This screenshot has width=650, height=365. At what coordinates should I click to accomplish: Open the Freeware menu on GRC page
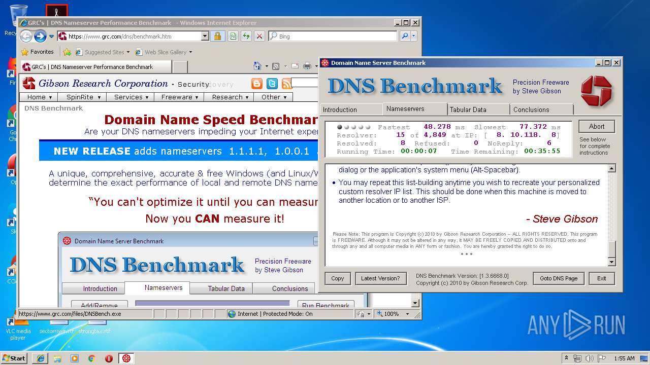(x=179, y=97)
